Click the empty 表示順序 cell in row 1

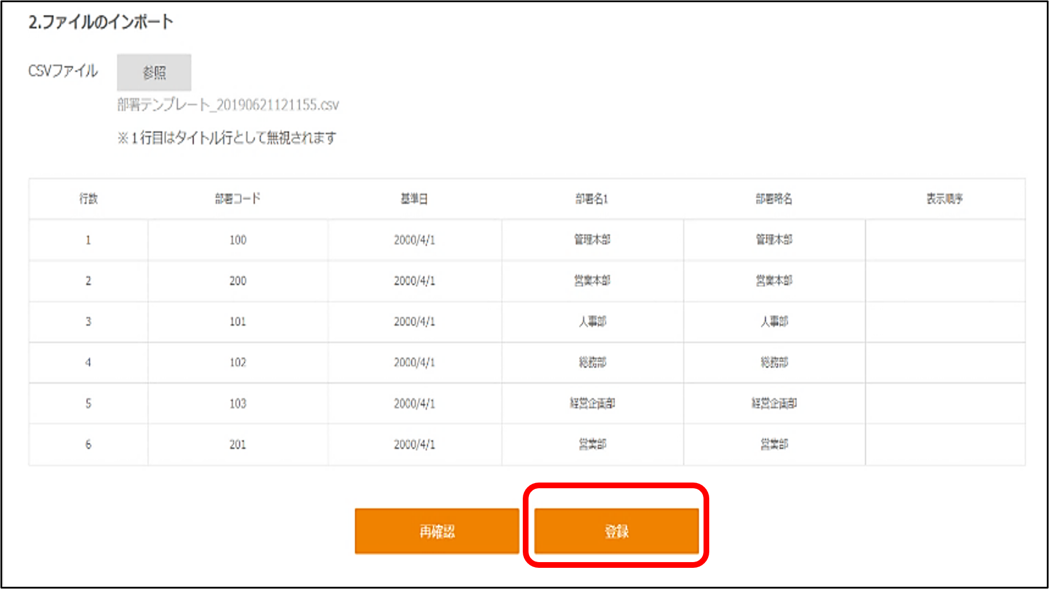tap(944, 240)
